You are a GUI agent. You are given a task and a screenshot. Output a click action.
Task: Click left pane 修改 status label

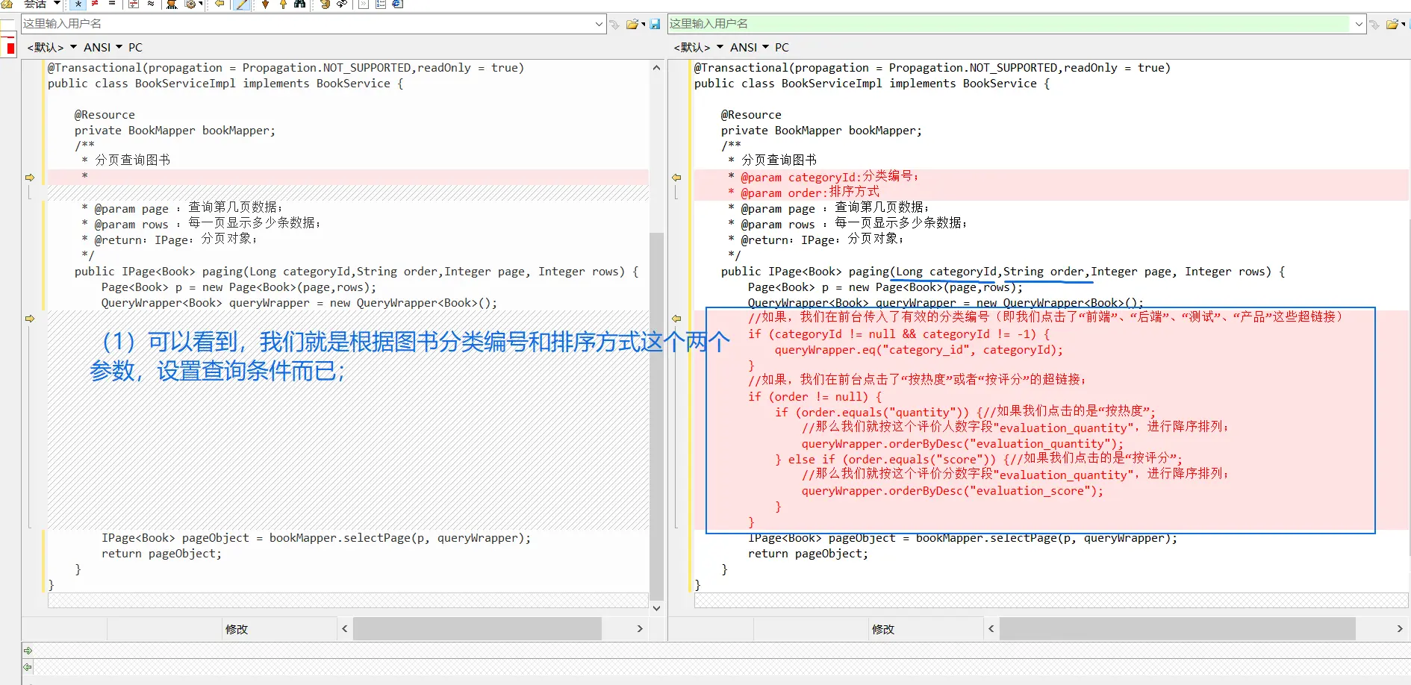[237, 629]
